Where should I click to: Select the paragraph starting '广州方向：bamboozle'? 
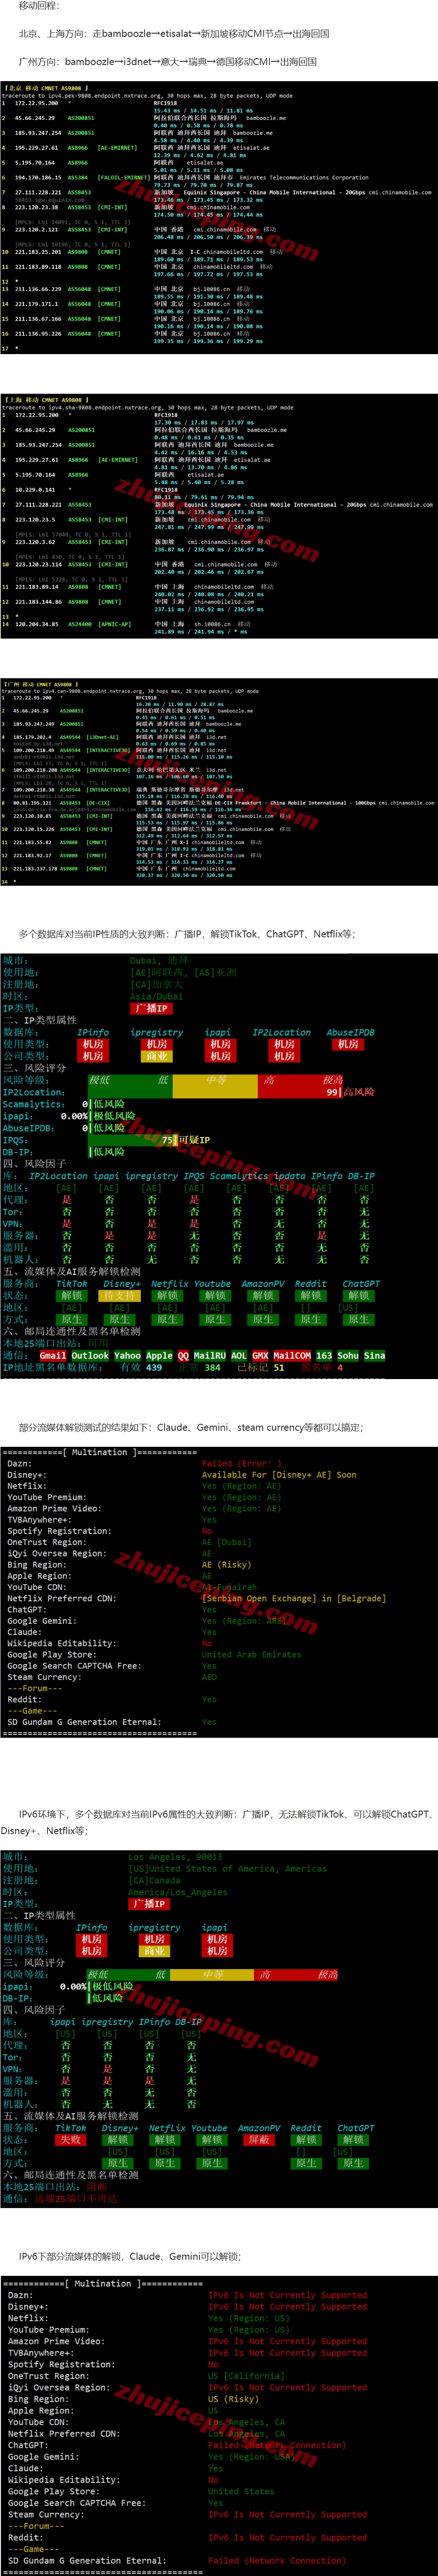168,61
